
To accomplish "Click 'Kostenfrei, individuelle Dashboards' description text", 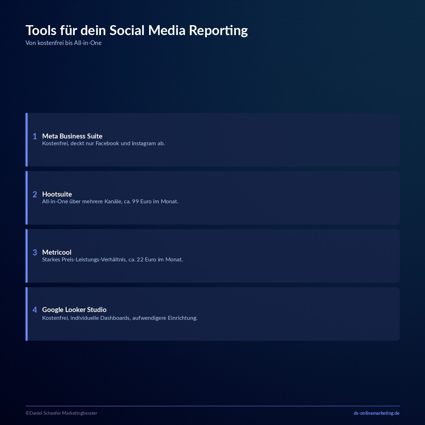I will [x=120, y=318].
